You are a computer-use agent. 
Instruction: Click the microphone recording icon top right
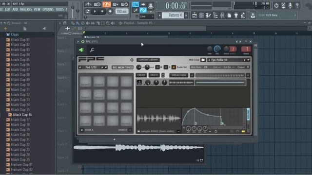[290, 5]
